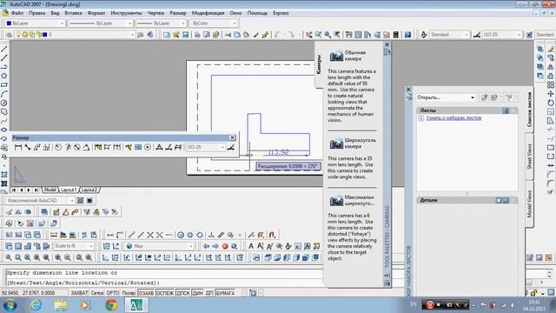Image resolution: width=556 pixels, height=313 pixels.
Task: Toggle Поляр tracking in status bar
Action: pos(129,293)
